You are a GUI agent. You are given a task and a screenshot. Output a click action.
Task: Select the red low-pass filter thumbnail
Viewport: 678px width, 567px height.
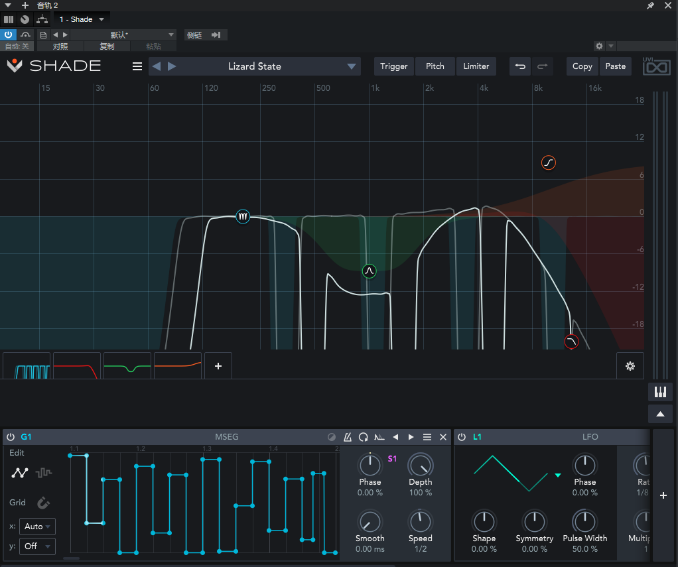[x=77, y=366]
